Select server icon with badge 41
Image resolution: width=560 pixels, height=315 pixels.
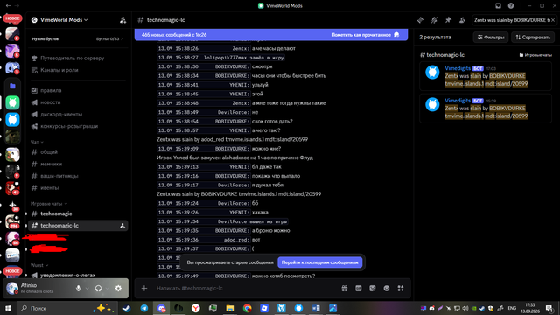coord(12,188)
